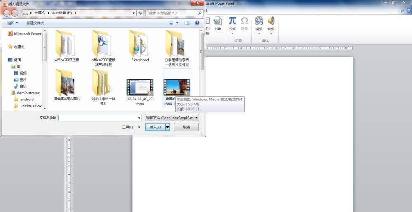Click the change view icon
Viewport: 412px width, 212px height.
click(171, 23)
